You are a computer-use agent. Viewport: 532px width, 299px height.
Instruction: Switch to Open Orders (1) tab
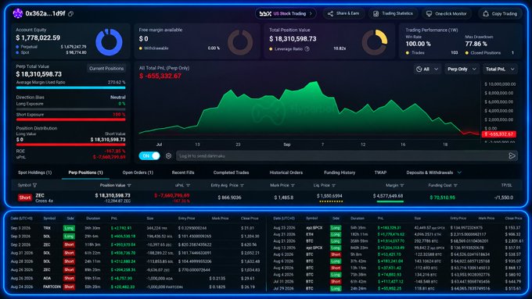138,173
